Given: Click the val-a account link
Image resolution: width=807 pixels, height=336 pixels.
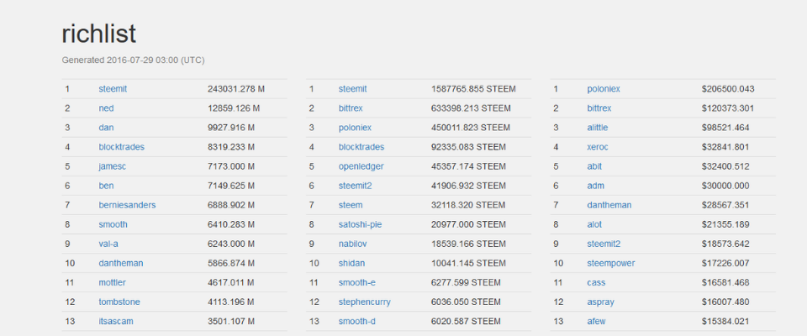Looking at the screenshot, I should 108,244.
